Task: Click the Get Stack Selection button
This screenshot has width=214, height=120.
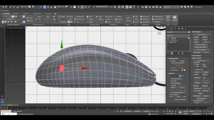Action: coord(178,93)
